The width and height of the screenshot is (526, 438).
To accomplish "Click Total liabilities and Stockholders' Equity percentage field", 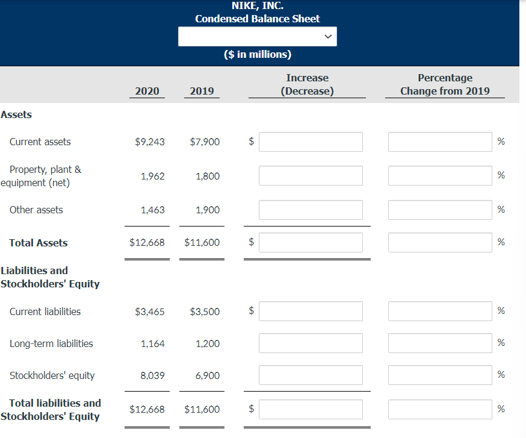I will pyautogui.click(x=440, y=409).
